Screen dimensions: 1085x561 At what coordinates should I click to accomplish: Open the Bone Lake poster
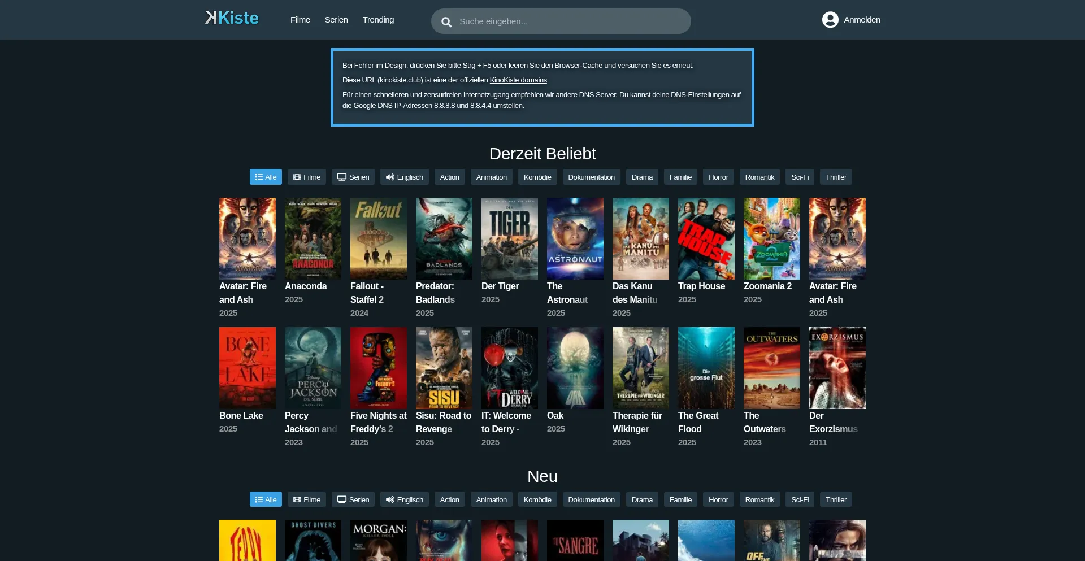click(248, 368)
